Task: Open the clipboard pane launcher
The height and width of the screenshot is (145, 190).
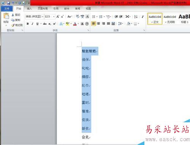Action: pos(22,30)
